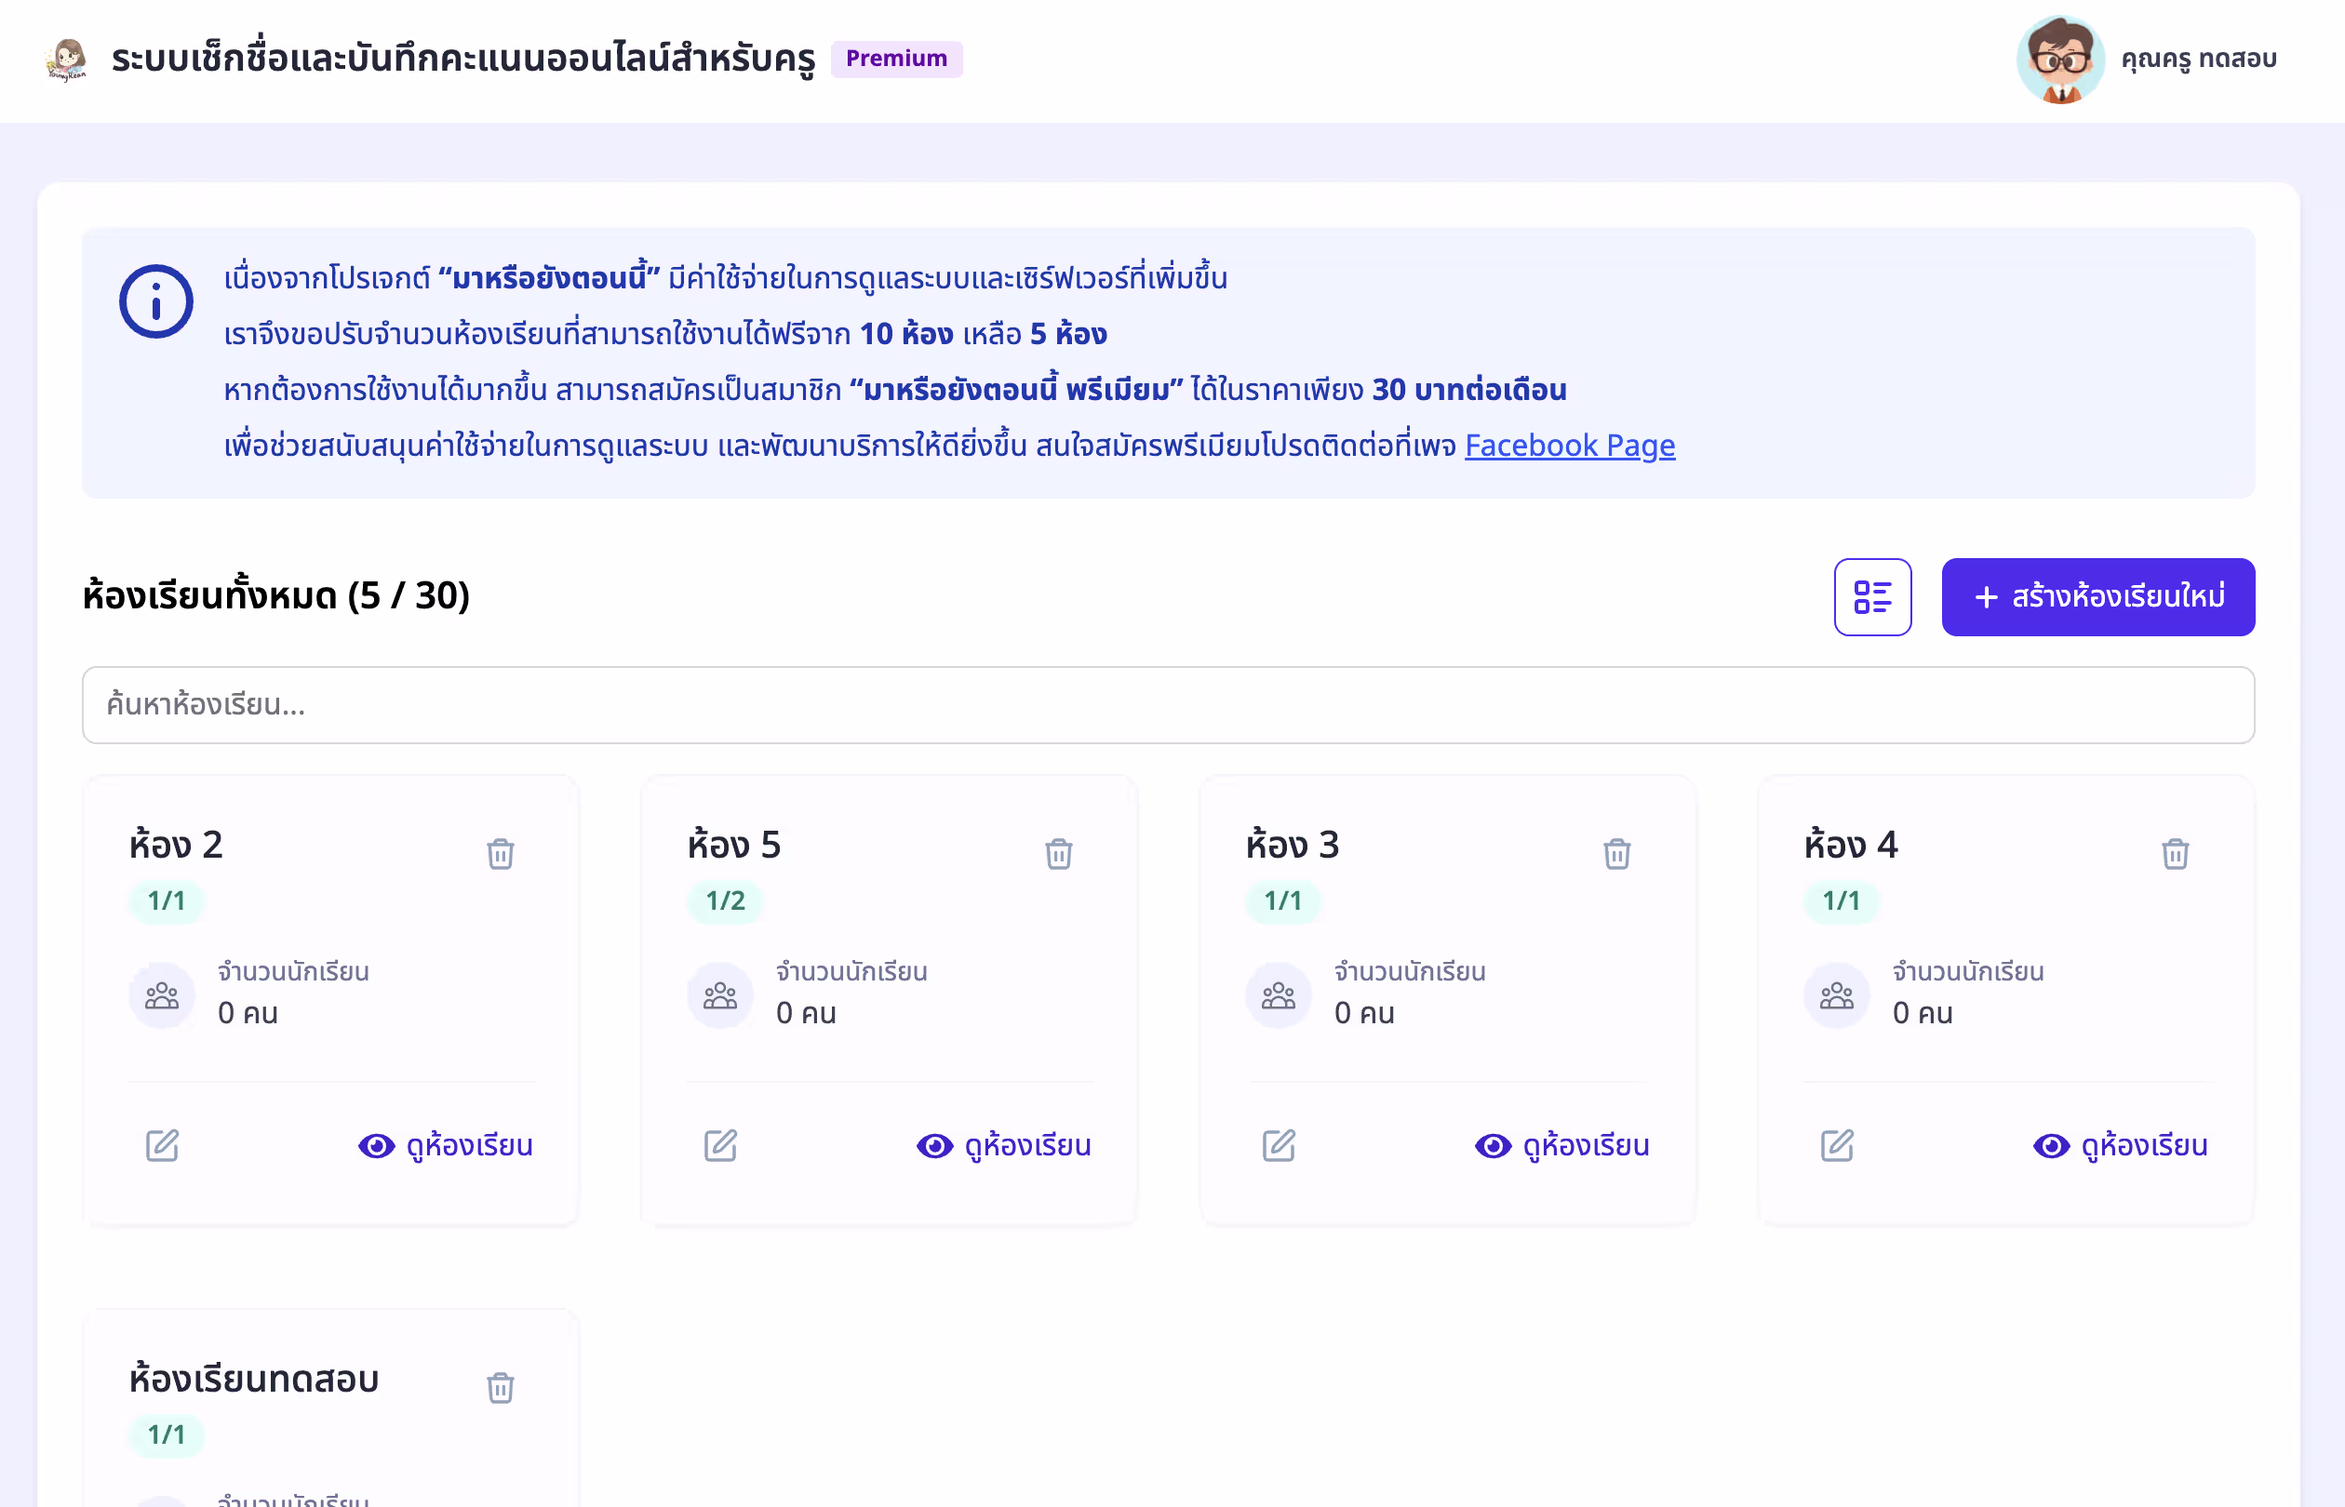The width and height of the screenshot is (2345, 1507).
Task: Click the trash icon on ห้อง 5
Action: pos(1058,853)
